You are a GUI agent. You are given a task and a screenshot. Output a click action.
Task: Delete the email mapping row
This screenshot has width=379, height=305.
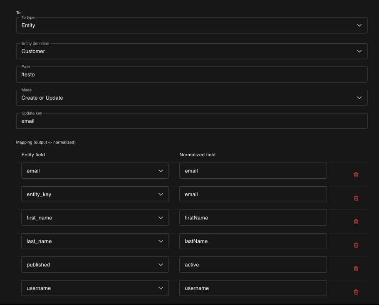(x=356, y=175)
